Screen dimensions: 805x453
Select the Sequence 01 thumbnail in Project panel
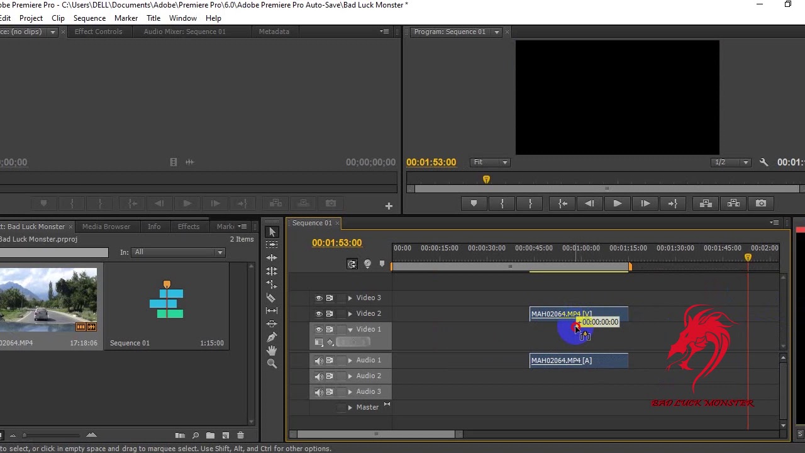pos(167,301)
